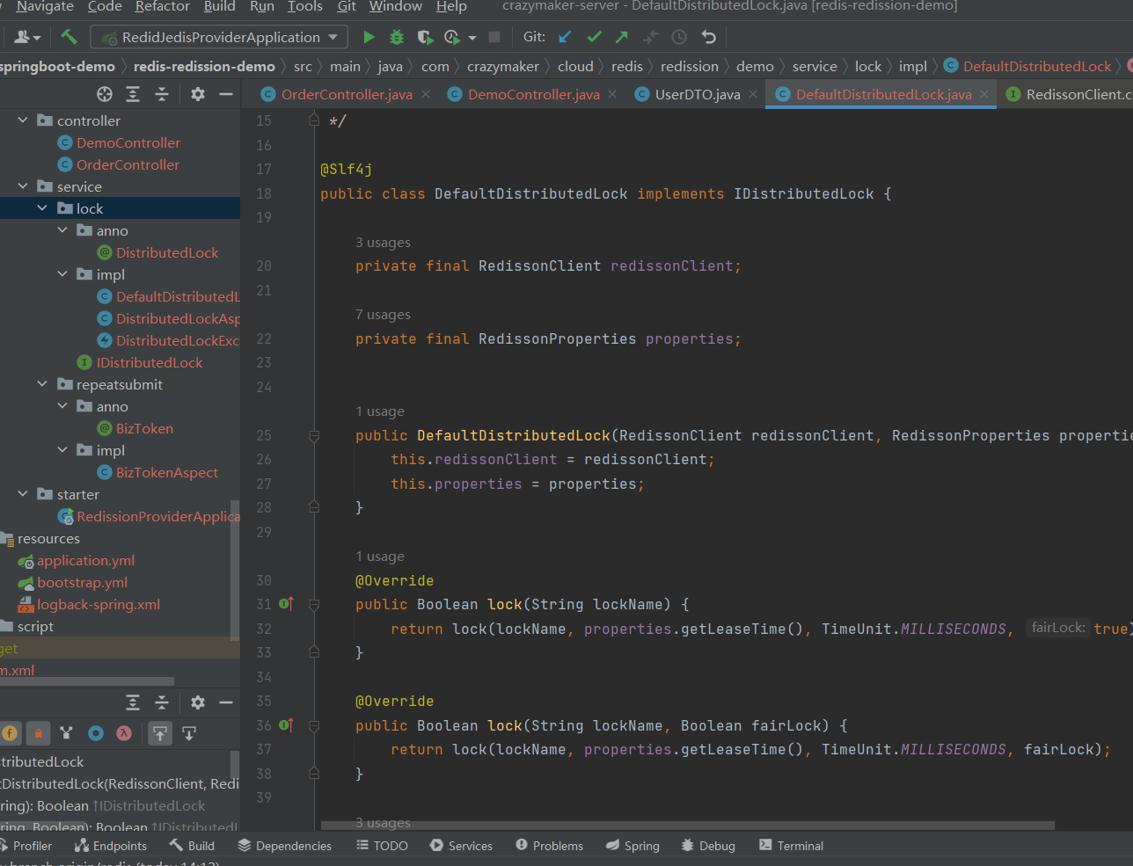This screenshot has height=866, width=1133.
Task: Rollback changes with undo arrow icon
Action: point(708,37)
